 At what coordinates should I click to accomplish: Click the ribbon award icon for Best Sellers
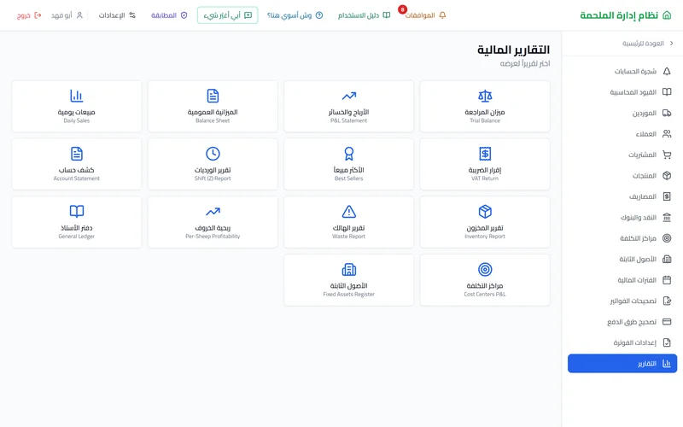click(348, 154)
